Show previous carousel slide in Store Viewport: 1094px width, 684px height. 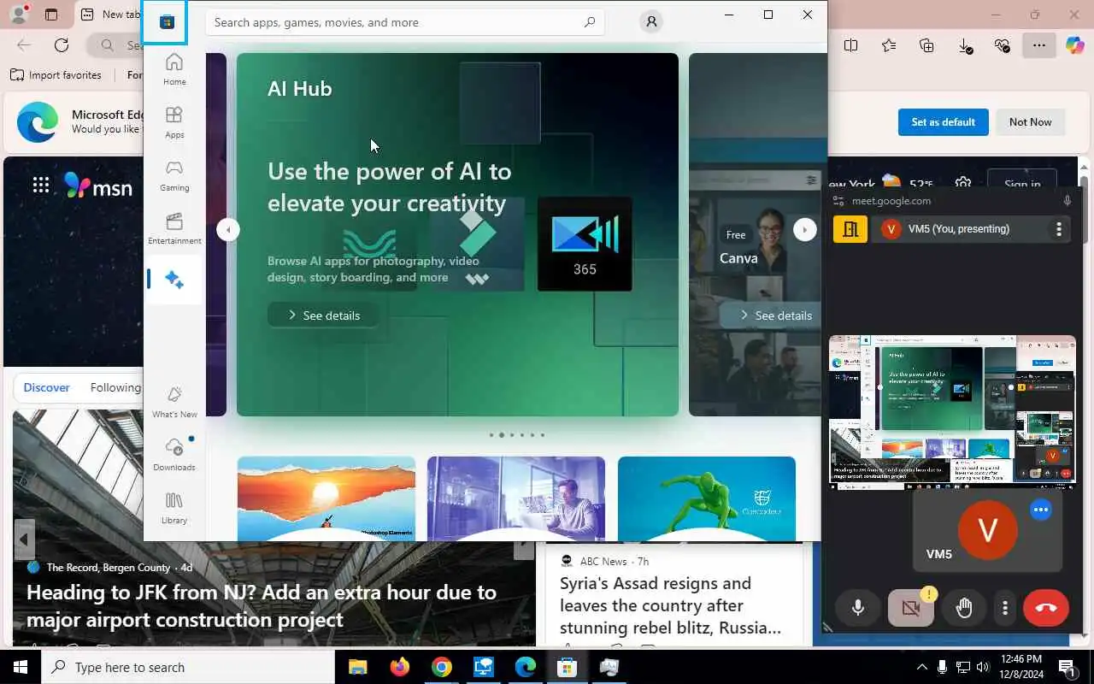[x=228, y=229]
